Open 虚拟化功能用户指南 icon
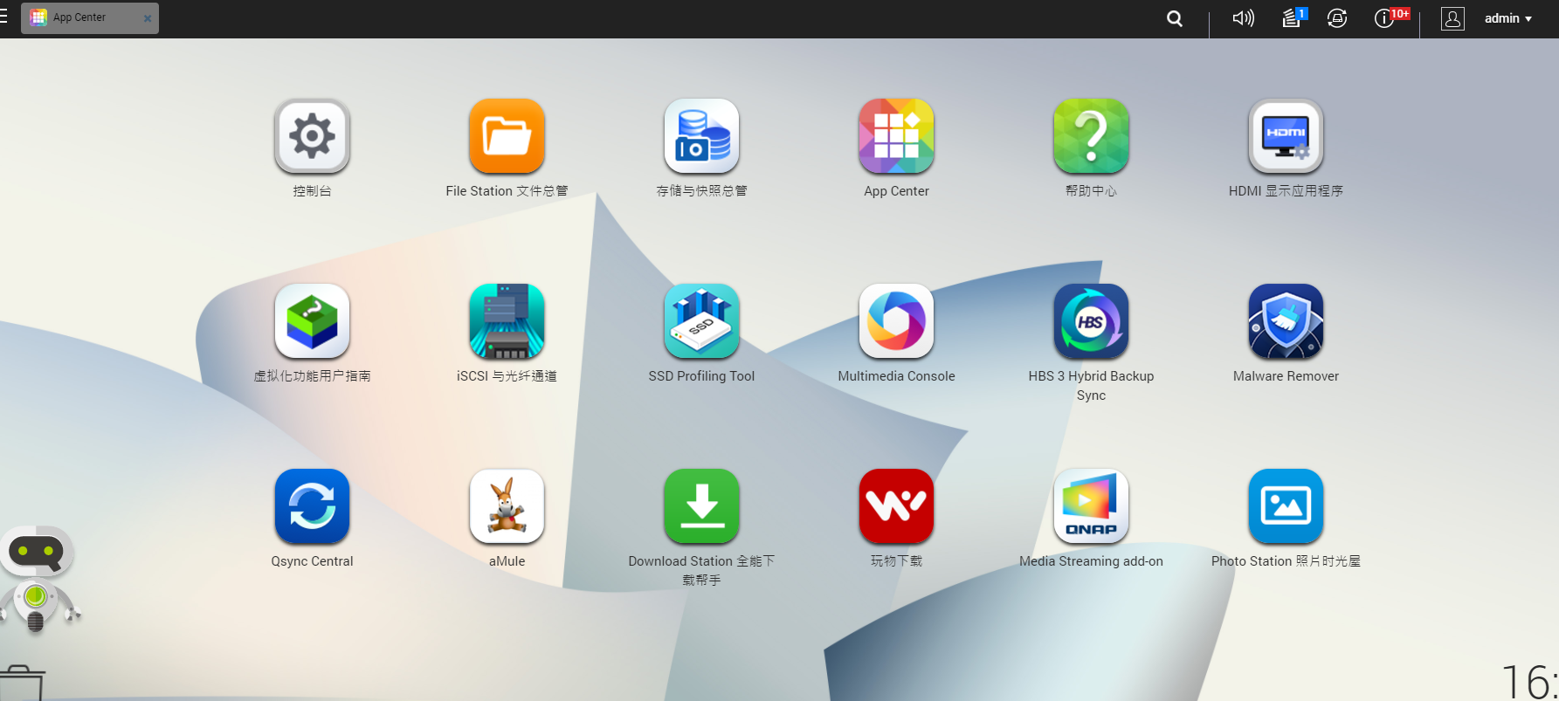The image size is (1559, 701). pyautogui.click(x=312, y=321)
